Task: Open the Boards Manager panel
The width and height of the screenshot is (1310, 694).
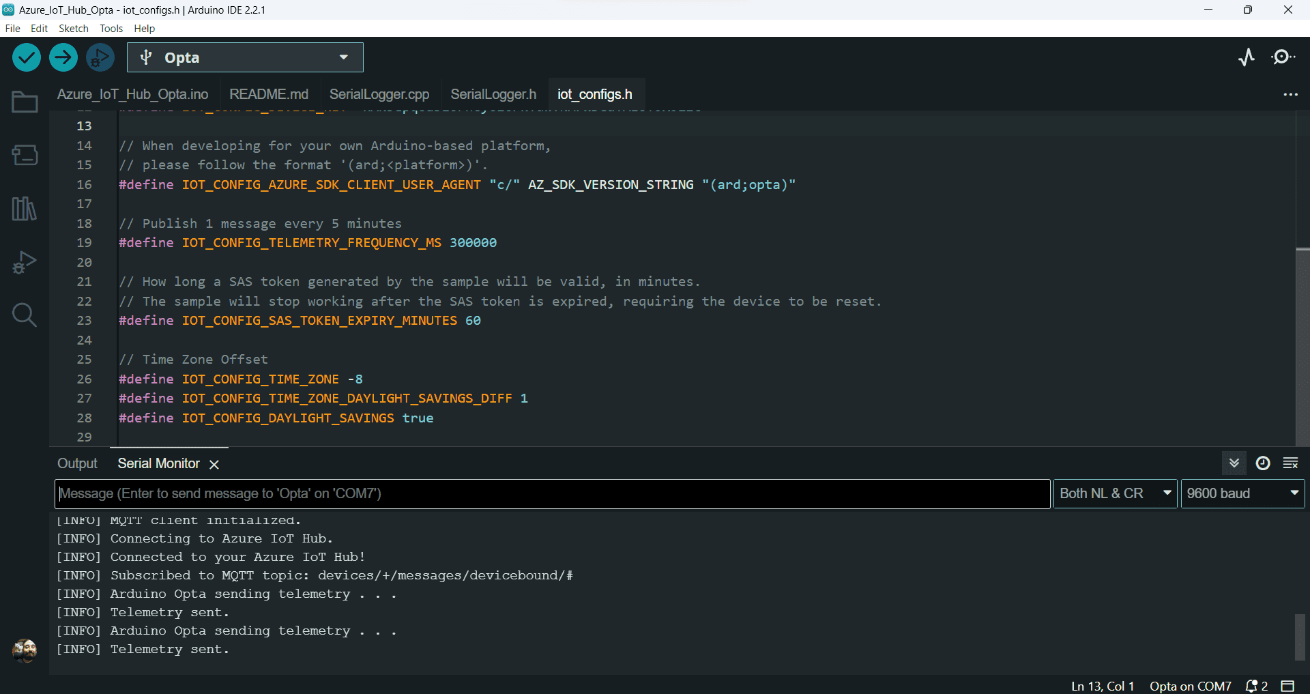Action: click(25, 155)
